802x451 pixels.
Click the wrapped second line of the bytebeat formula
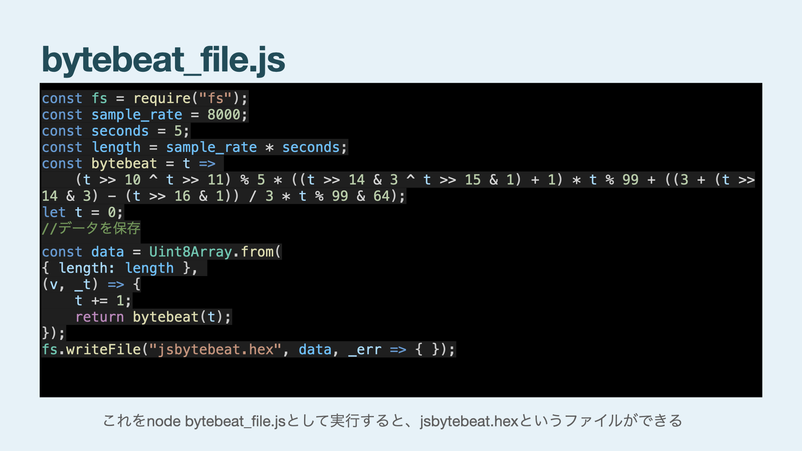[x=223, y=196]
